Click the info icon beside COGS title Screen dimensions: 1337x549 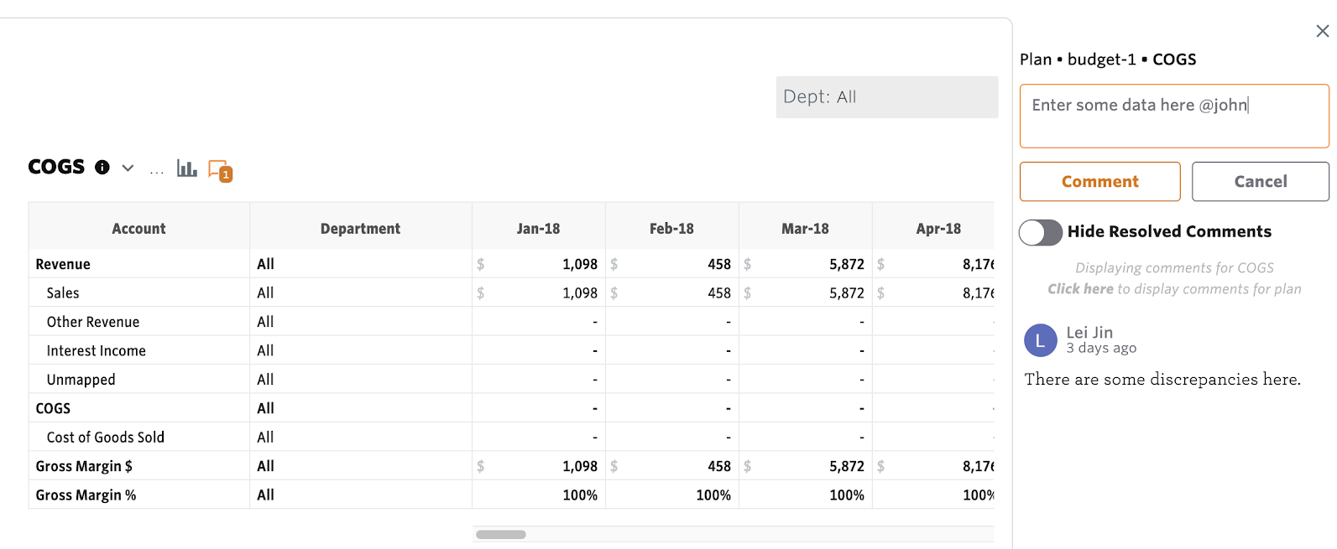point(102,168)
